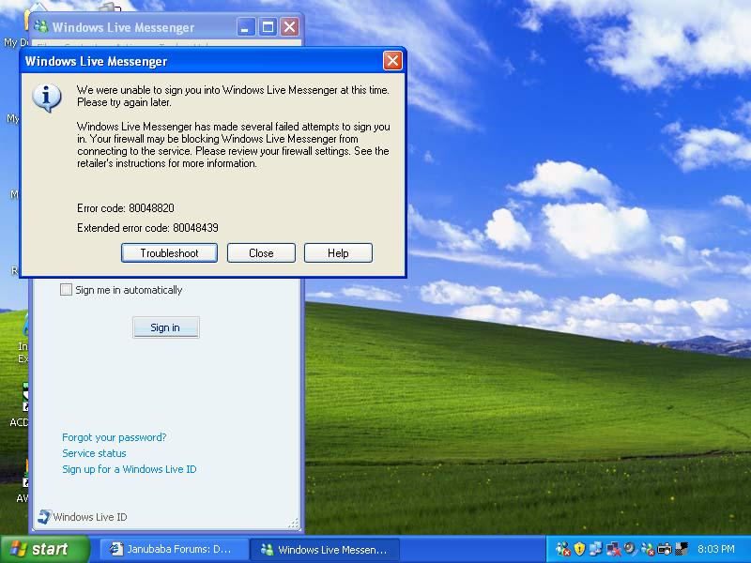Click the Close text button beside Troubleshoot
This screenshot has width=751, height=563.
click(x=261, y=252)
